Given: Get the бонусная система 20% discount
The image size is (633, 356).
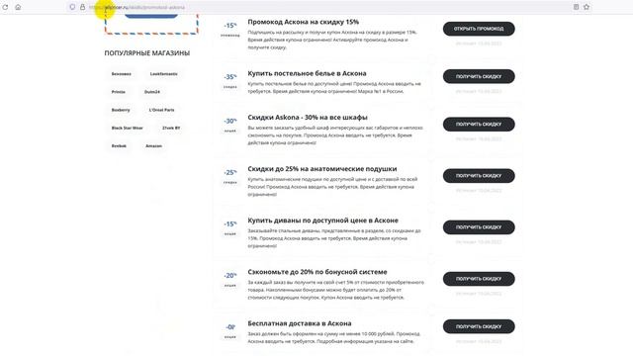Looking at the screenshot, I should (x=479, y=279).
